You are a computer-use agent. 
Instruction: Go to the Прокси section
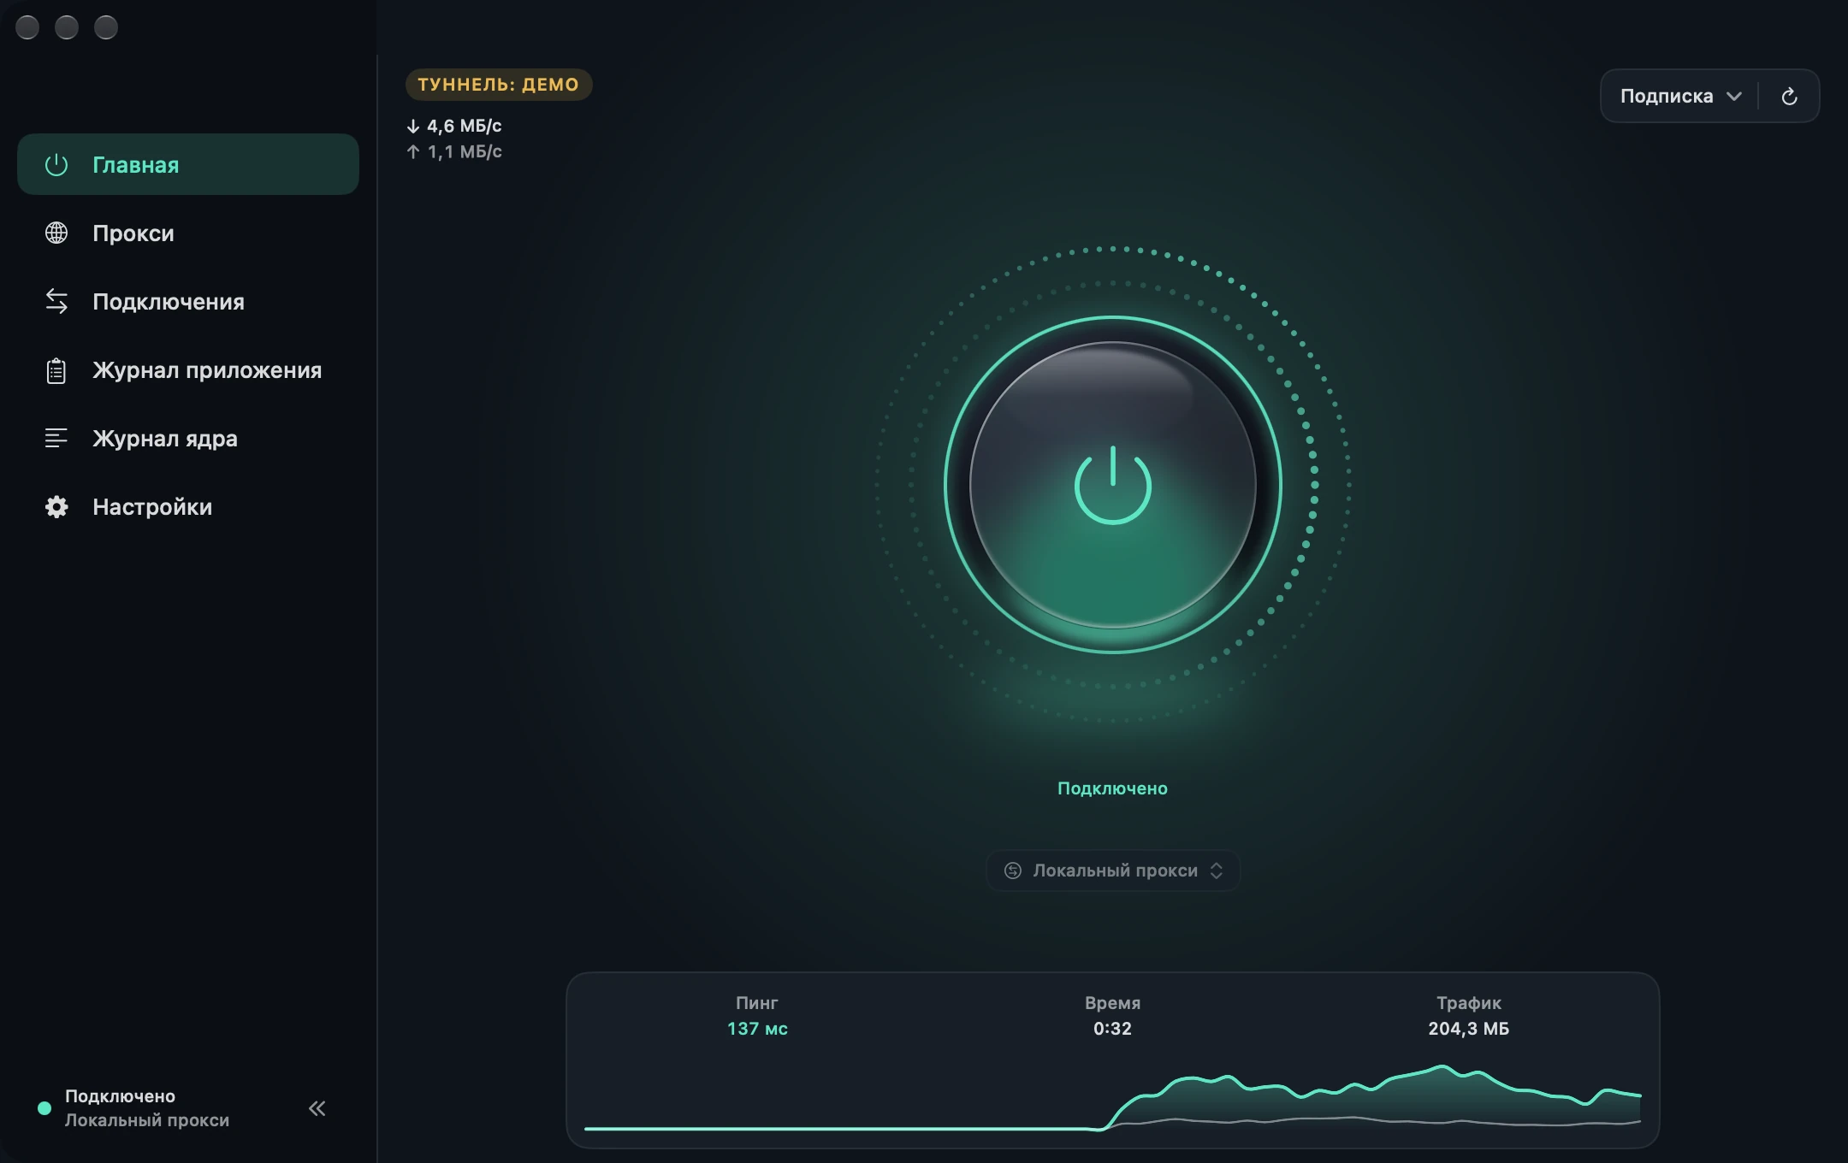tap(188, 233)
